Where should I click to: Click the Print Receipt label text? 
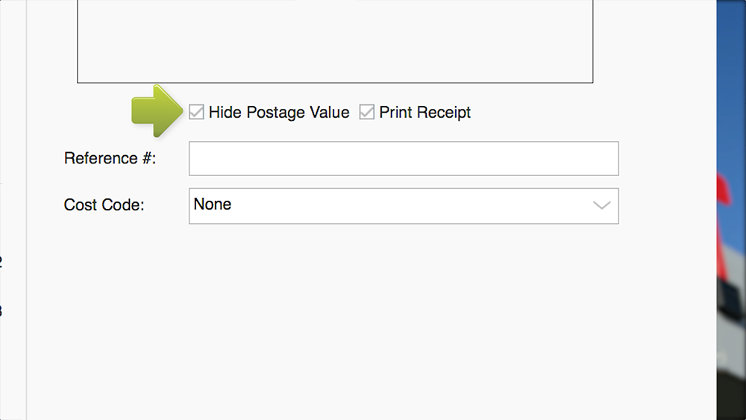click(x=424, y=113)
